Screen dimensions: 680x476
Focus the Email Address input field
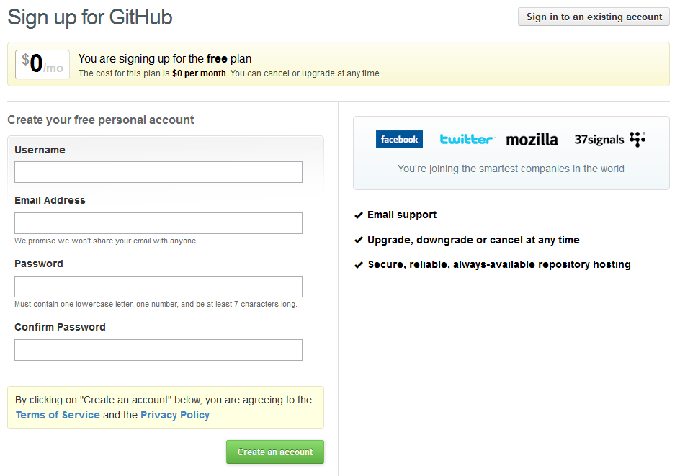click(x=158, y=223)
